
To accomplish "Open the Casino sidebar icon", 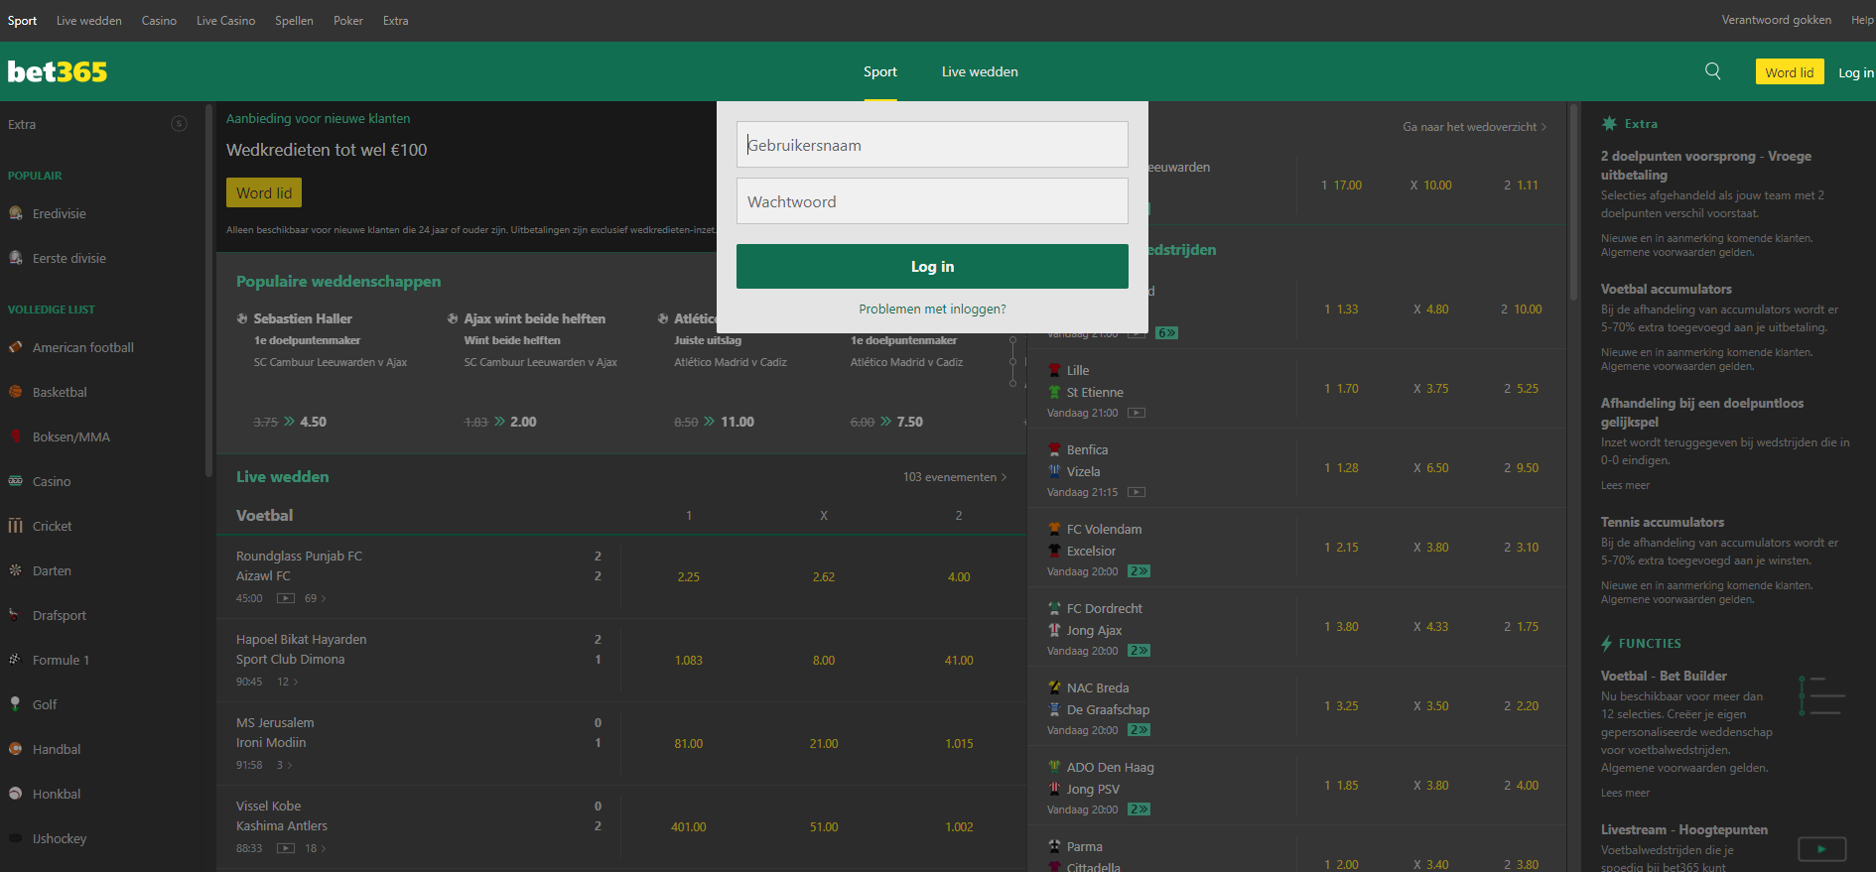I will click(x=16, y=481).
